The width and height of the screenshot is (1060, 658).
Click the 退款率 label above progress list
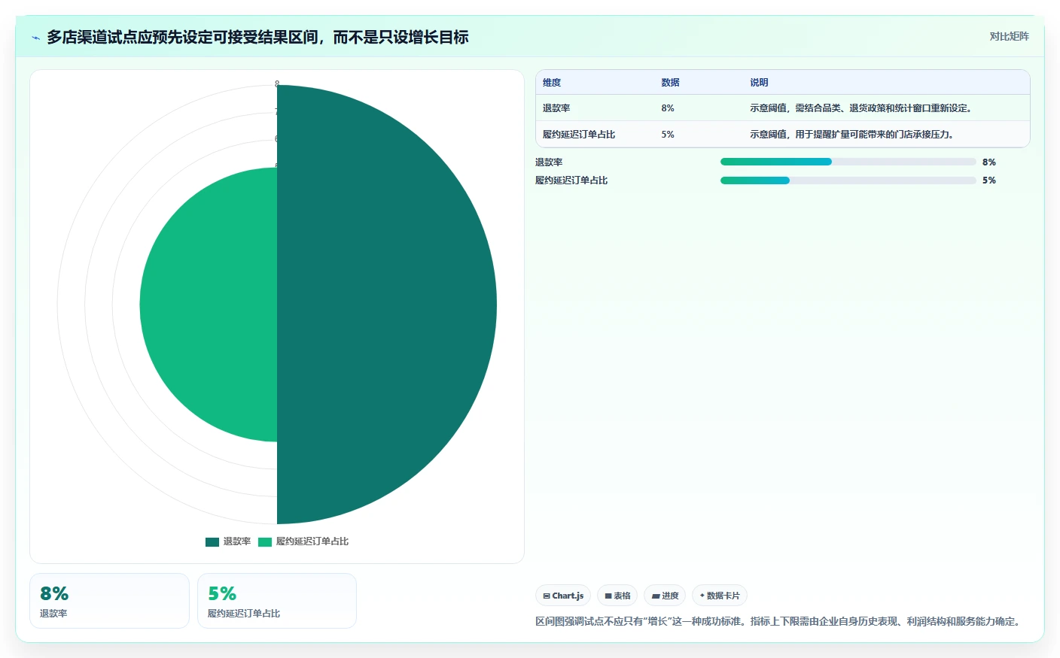point(549,162)
